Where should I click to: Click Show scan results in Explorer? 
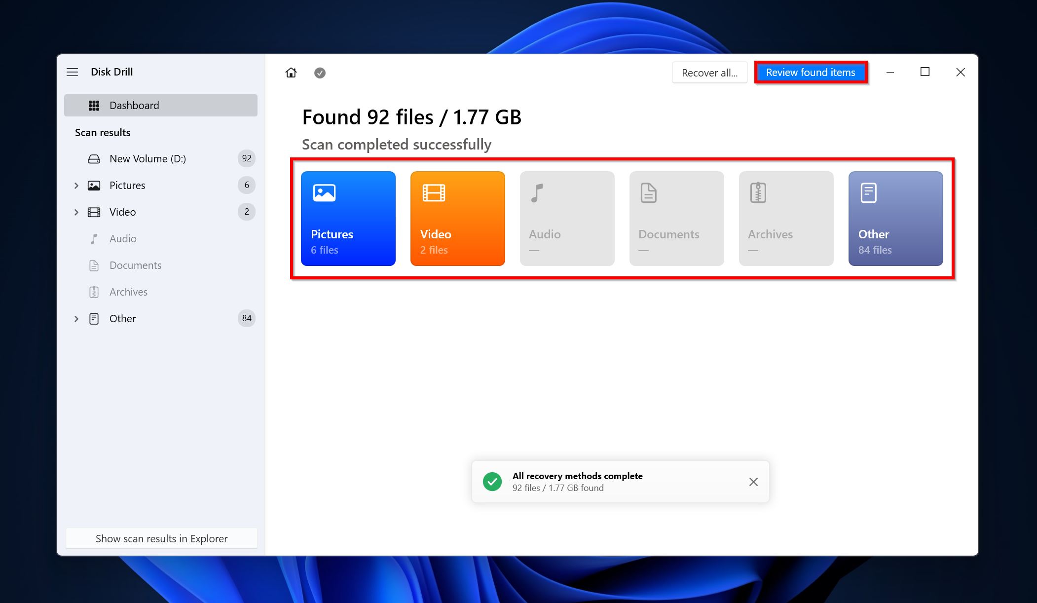161,538
